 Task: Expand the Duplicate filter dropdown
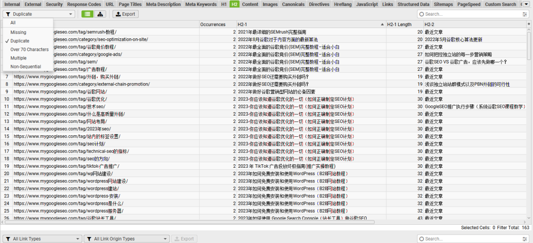click(39, 14)
